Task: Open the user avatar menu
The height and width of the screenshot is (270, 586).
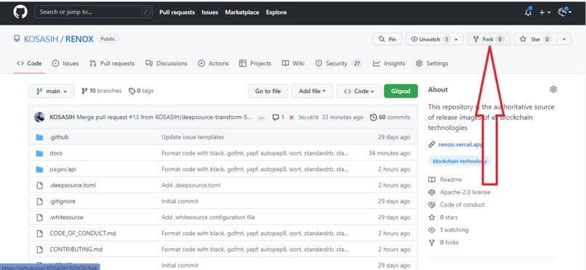Action: coord(565,12)
